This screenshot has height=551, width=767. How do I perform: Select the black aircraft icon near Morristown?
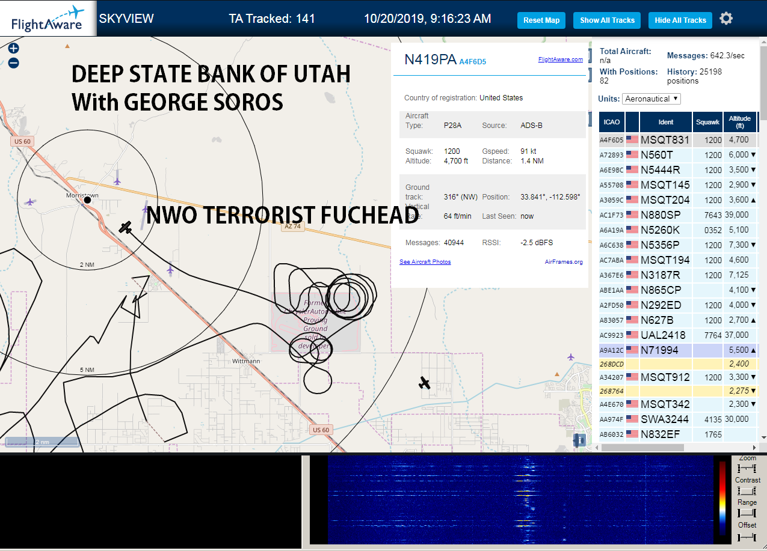click(125, 227)
